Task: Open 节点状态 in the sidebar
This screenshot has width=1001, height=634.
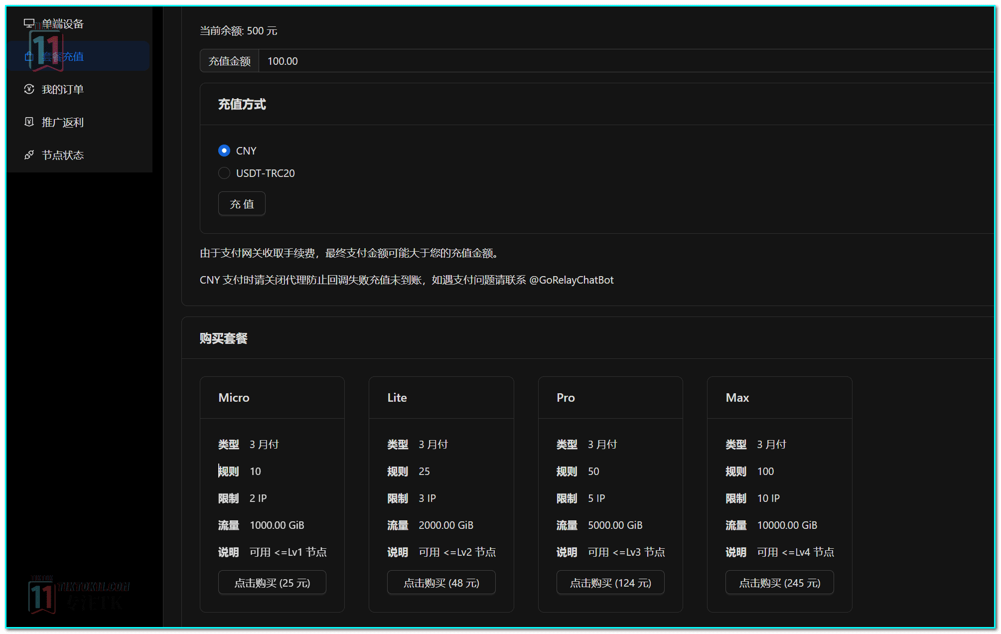Action: 78,155
